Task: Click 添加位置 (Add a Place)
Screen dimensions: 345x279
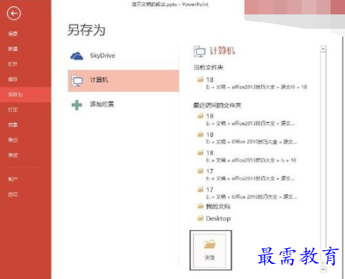Action: pos(124,104)
